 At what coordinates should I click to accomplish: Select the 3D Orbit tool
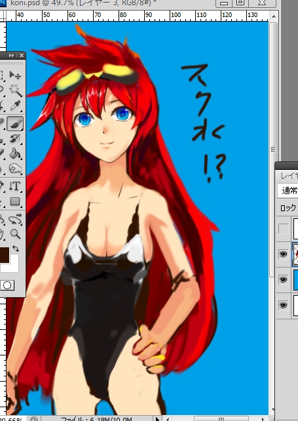click(x=15, y=219)
